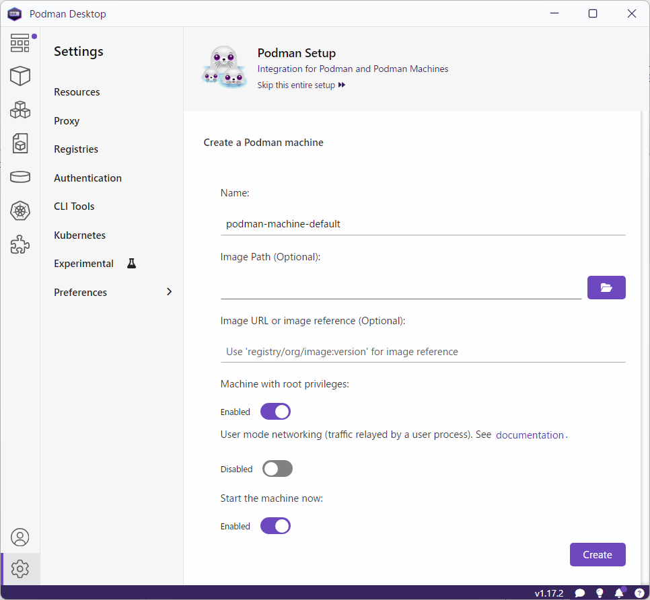Disable the root privileges toggle
Viewport: 650px width, 600px height.
(x=275, y=412)
